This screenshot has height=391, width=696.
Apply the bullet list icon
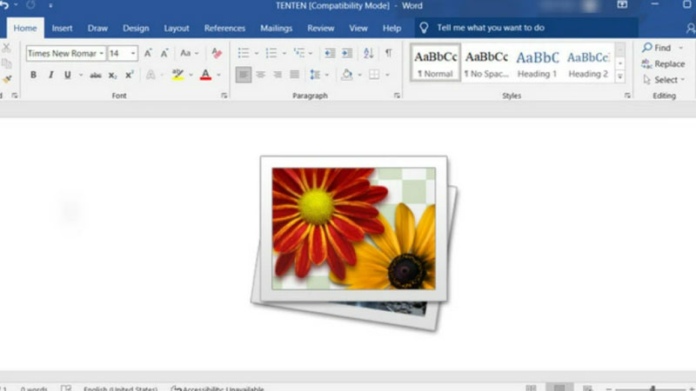click(x=244, y=53)
